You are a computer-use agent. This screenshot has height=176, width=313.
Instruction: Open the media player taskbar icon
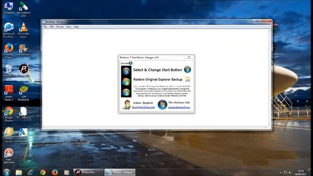click(x=67, y=172)
